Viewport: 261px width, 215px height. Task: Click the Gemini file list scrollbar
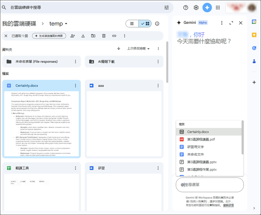point(243,138)
